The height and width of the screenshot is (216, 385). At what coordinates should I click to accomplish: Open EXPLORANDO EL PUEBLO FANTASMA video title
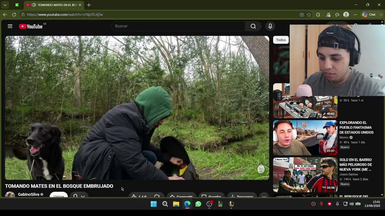tap(356, 127)
